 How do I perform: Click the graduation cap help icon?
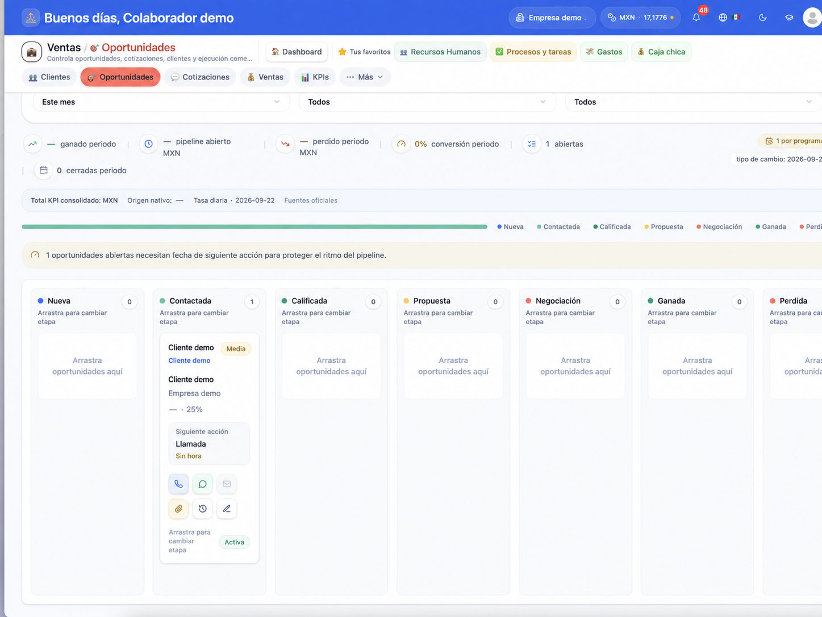coord(789,18)
